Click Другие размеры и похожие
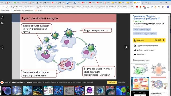Screen dimensions: 171x96 pyautogui.click(x=147, y=46)
